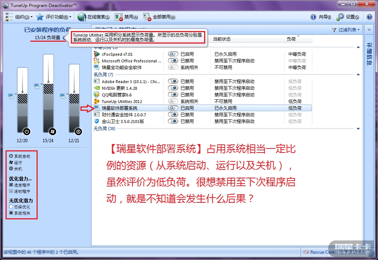Click the 禁用 disable toolbar button
This screenshot has width=378, height=260.
pyautogui.click(x=126, y=17)
